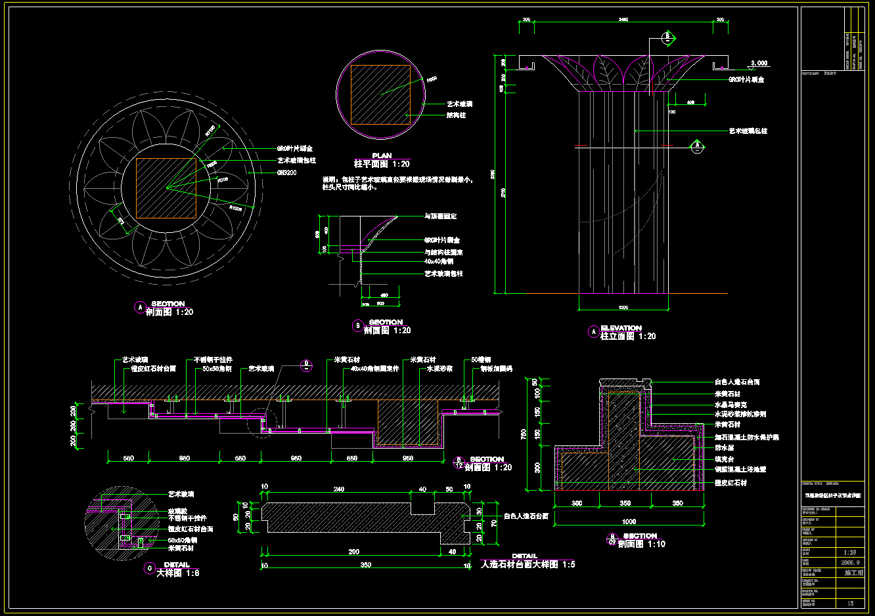Click the 'ELEVATION' heading under the column
This screenshot has width=875, height=616.
tap(621, 328)
